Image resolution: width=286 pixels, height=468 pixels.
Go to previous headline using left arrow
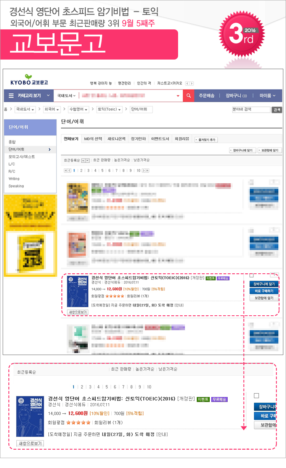pyautogui.click(x=188, y=83)
